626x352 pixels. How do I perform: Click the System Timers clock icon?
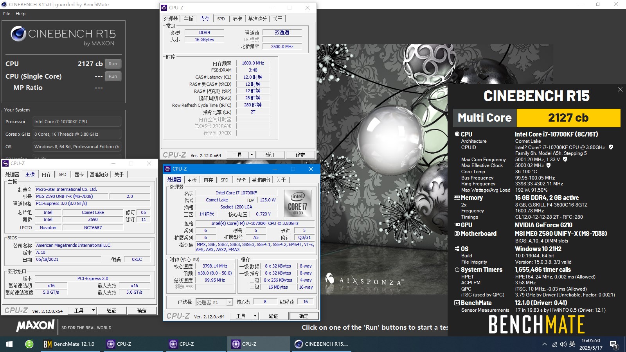[457, 270]
